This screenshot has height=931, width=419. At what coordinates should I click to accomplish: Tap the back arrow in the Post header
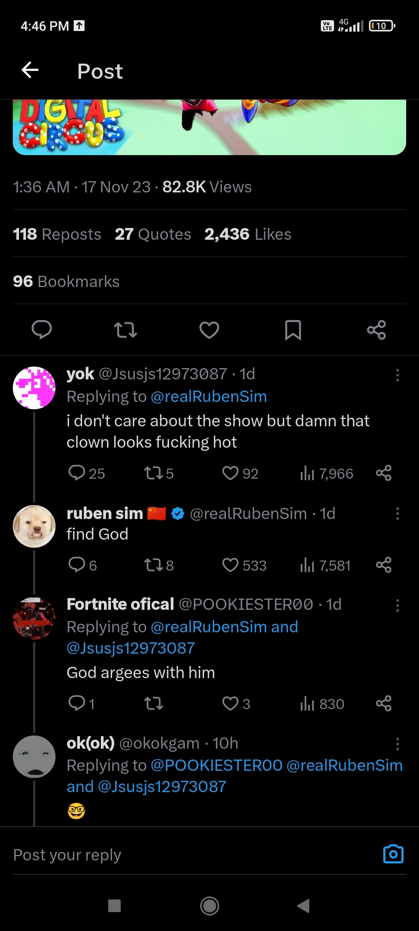(x=30, y=70)
